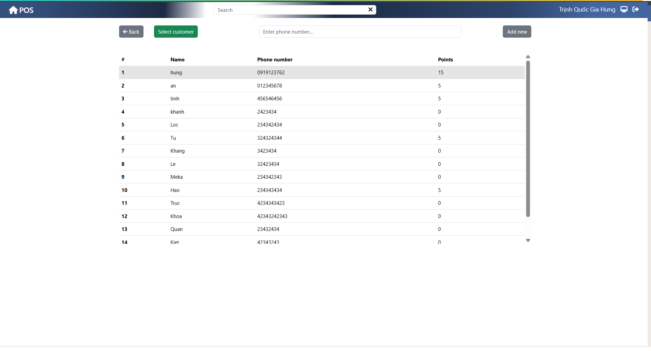The image size is (651, 351).
Task: Go back with the Back button
Action: coord(131,32)
